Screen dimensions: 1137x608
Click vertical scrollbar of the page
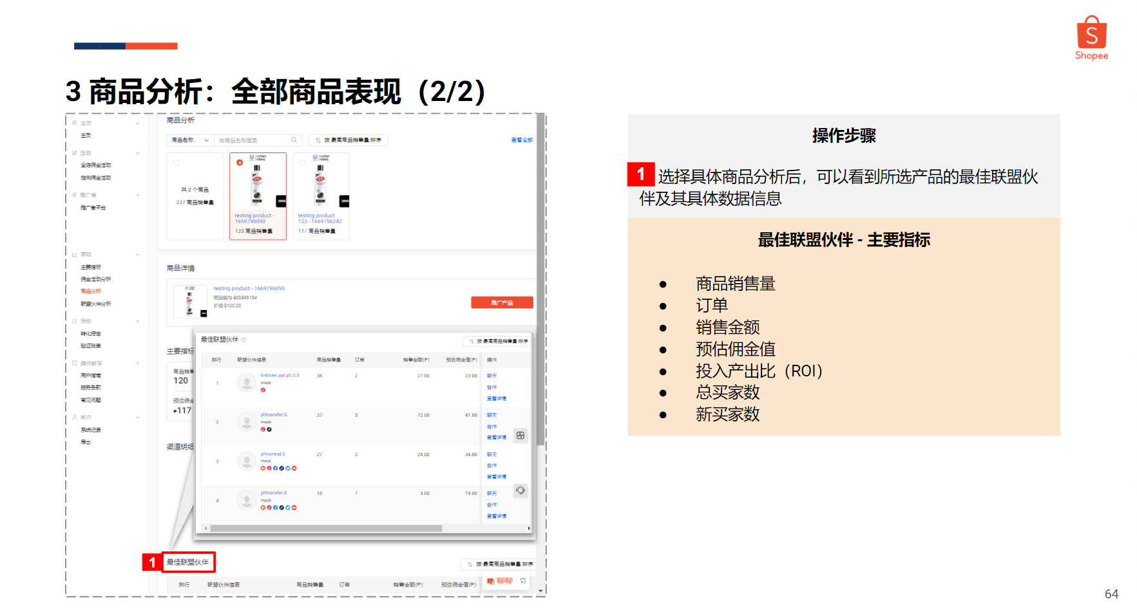pyautogui.click(x=541, y=280)
